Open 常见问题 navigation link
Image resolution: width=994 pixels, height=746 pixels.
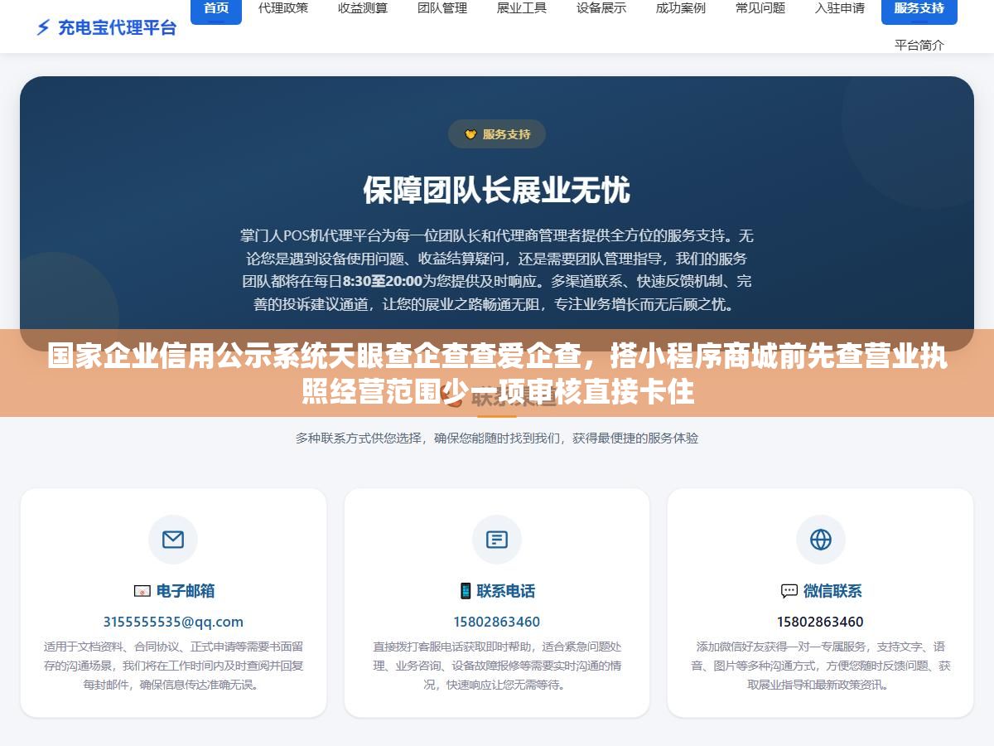760,8
